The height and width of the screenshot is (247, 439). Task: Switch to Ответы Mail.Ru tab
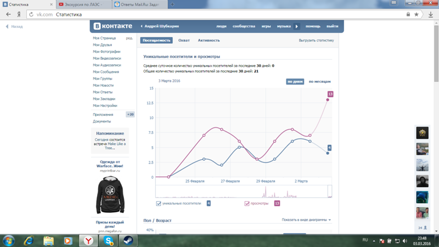[x=140, y=4]
